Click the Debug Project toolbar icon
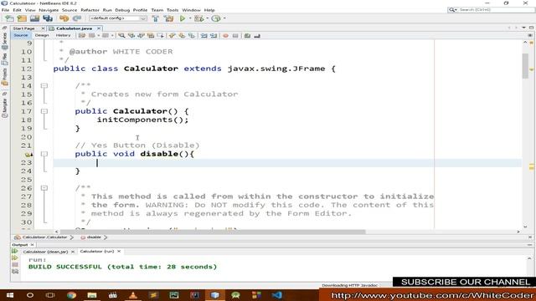The image size is (536, 301). click(198, 18)
